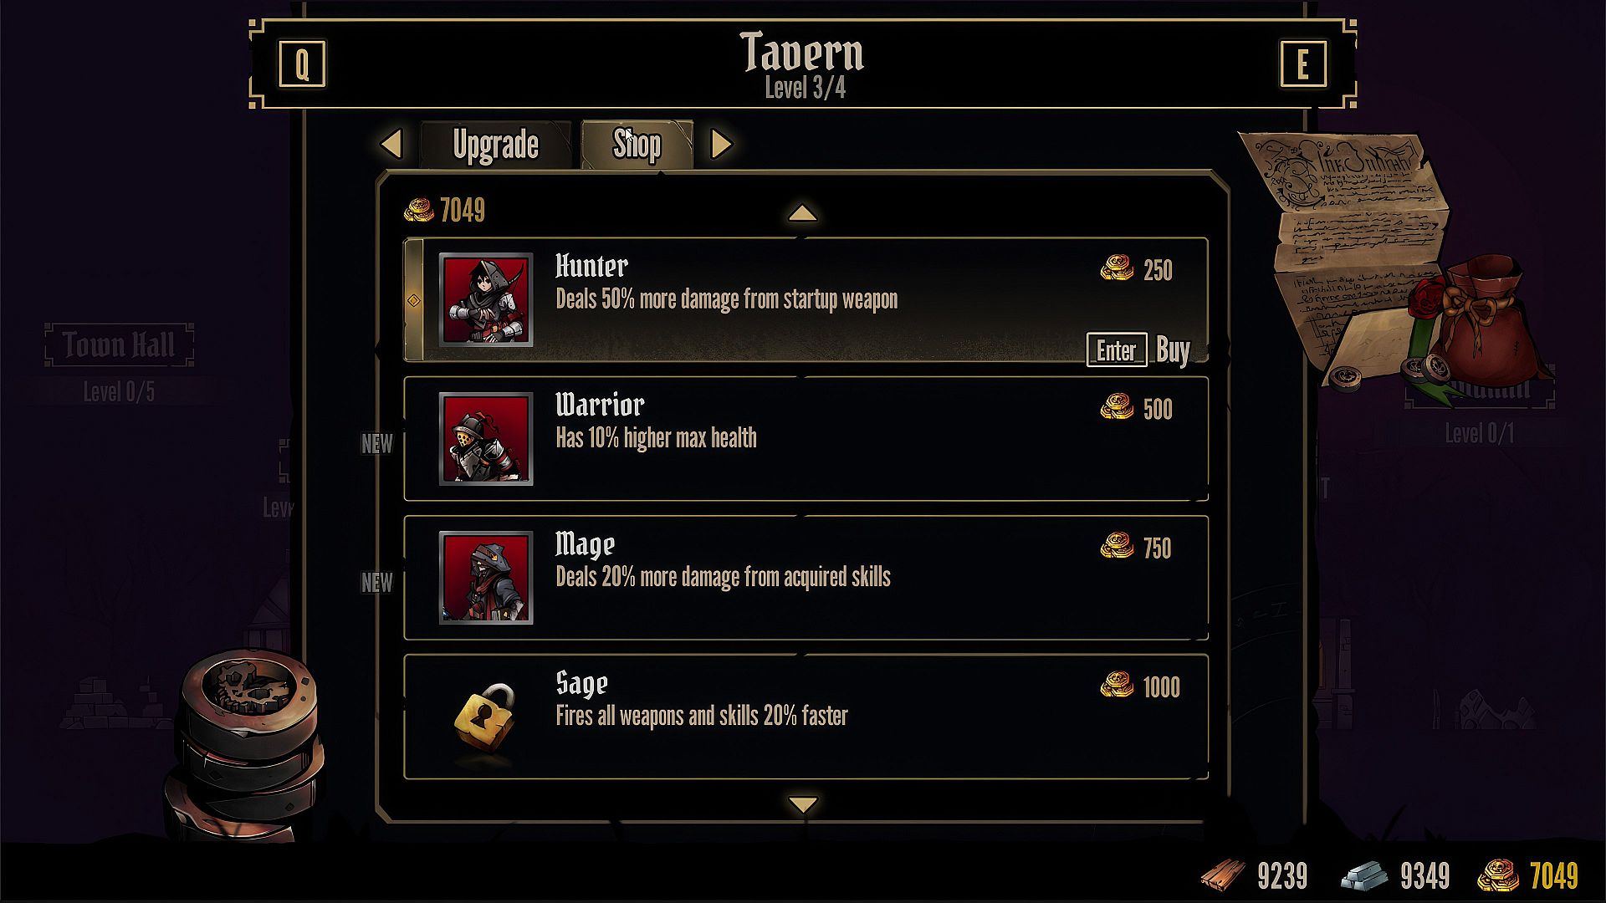This screenshot has width=1606, height=903.
Task: Click the Sage padlock icon
Action: [485, 716]
